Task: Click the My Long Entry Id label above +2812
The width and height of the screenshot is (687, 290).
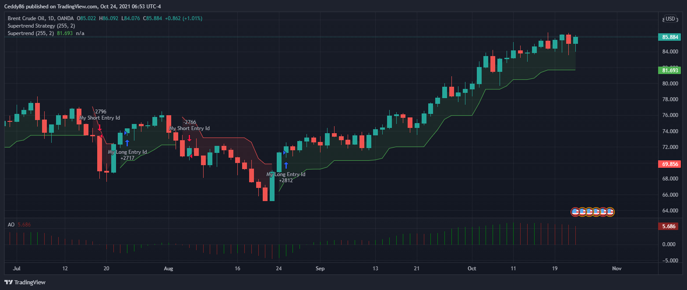Action: (286, 174)
